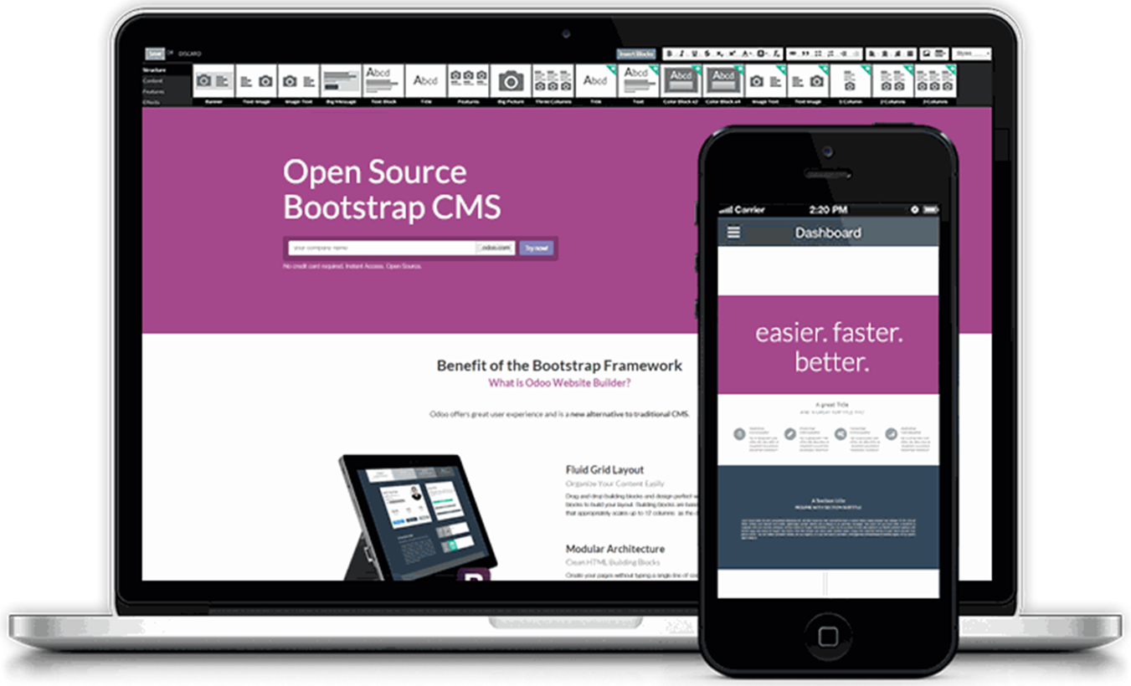Open the Features snippet tab

(153, 92)
